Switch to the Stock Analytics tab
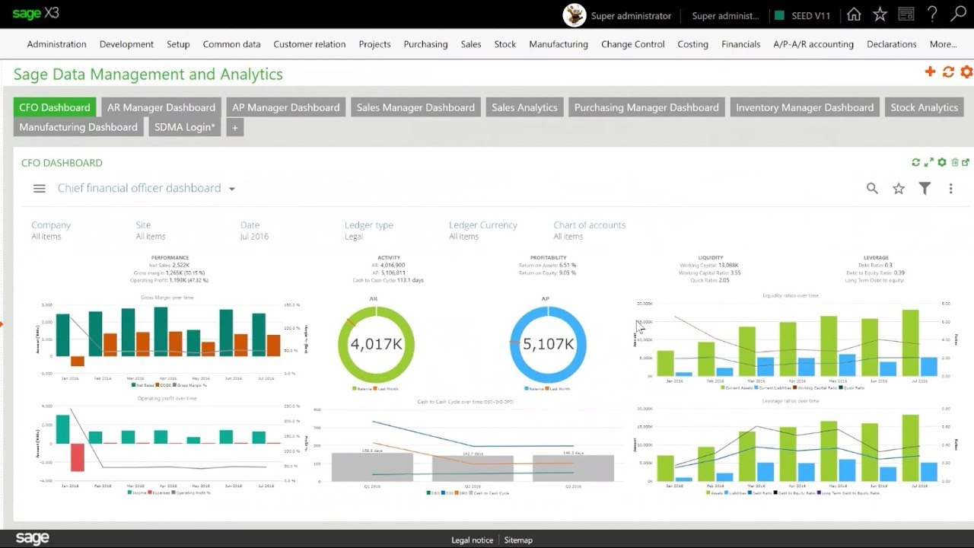The width and height of the screenshot is (974, 548). (924, 107)
